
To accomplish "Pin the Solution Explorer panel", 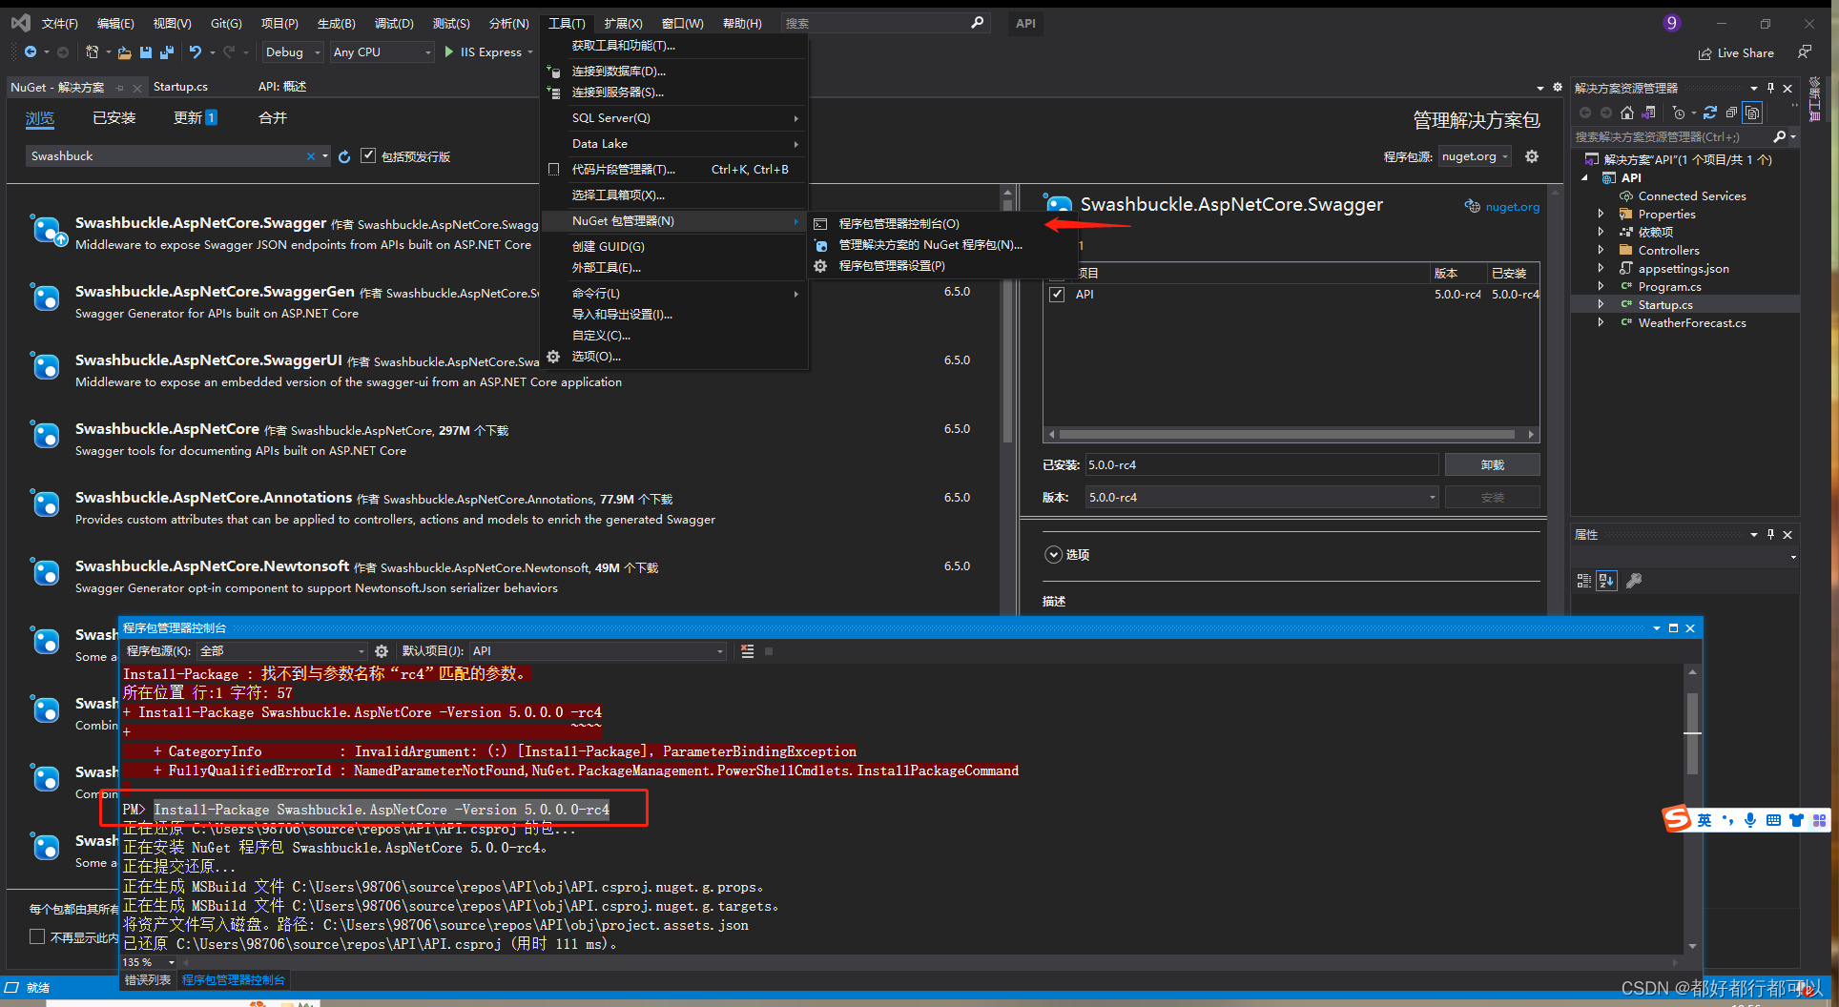I will (x=1770, y=88).
